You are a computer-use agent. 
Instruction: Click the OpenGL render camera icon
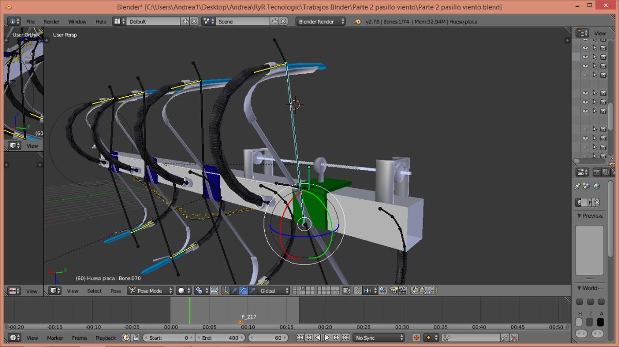coord(394,291)
